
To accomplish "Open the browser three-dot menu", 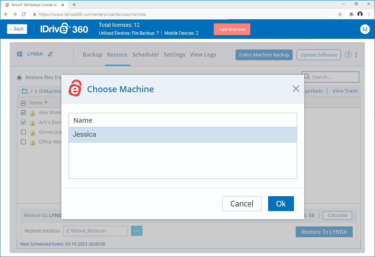I will click(369, 15).
